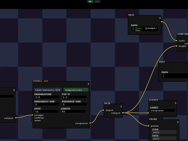
Task: Close the Text node with User prompt
Action: (x=160, y=18)
